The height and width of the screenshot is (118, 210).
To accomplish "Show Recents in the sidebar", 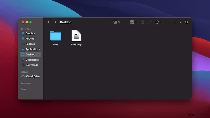I will [31, 44].
